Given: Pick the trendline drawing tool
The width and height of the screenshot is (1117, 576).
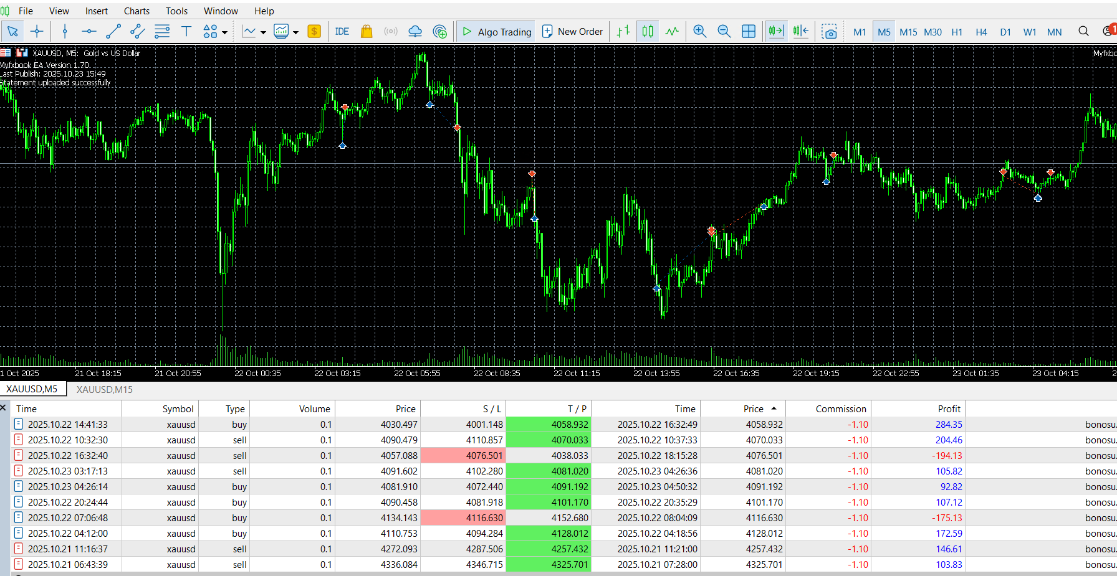Looking at the screenshot, I should click(x=113, y=32).
